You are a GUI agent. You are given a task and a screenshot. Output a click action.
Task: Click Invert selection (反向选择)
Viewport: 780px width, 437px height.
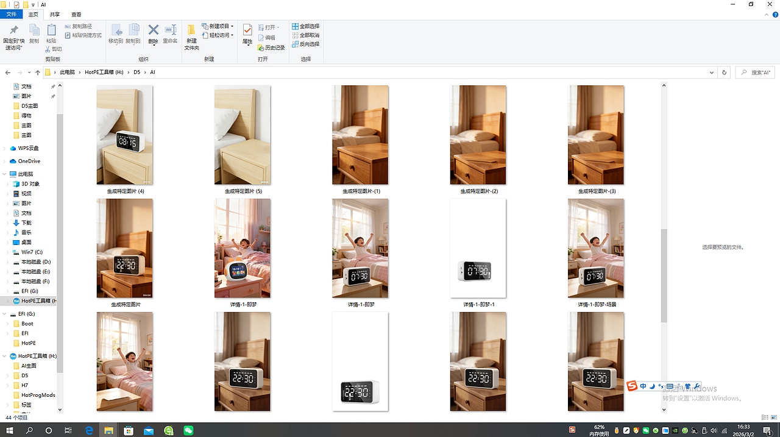306,44
